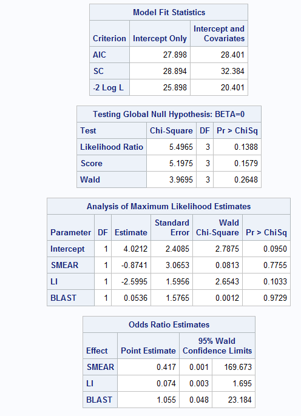
Task: Click the Score chi-square value 5.1975
Action: tap(181, 163)
